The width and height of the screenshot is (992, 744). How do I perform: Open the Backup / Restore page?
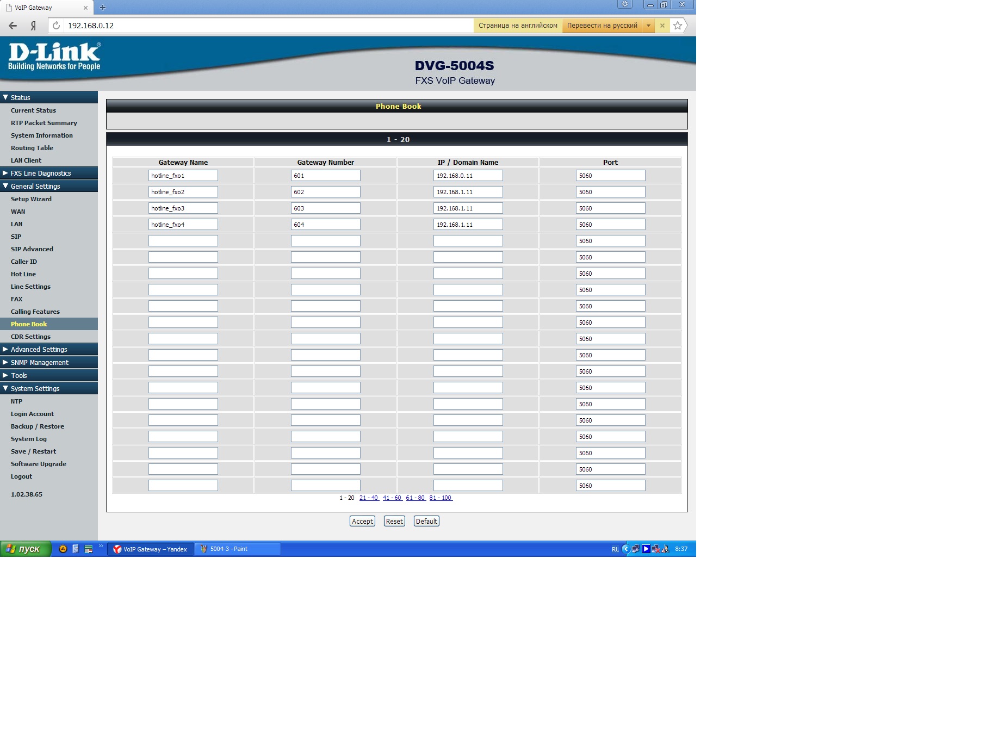[38, 426]
